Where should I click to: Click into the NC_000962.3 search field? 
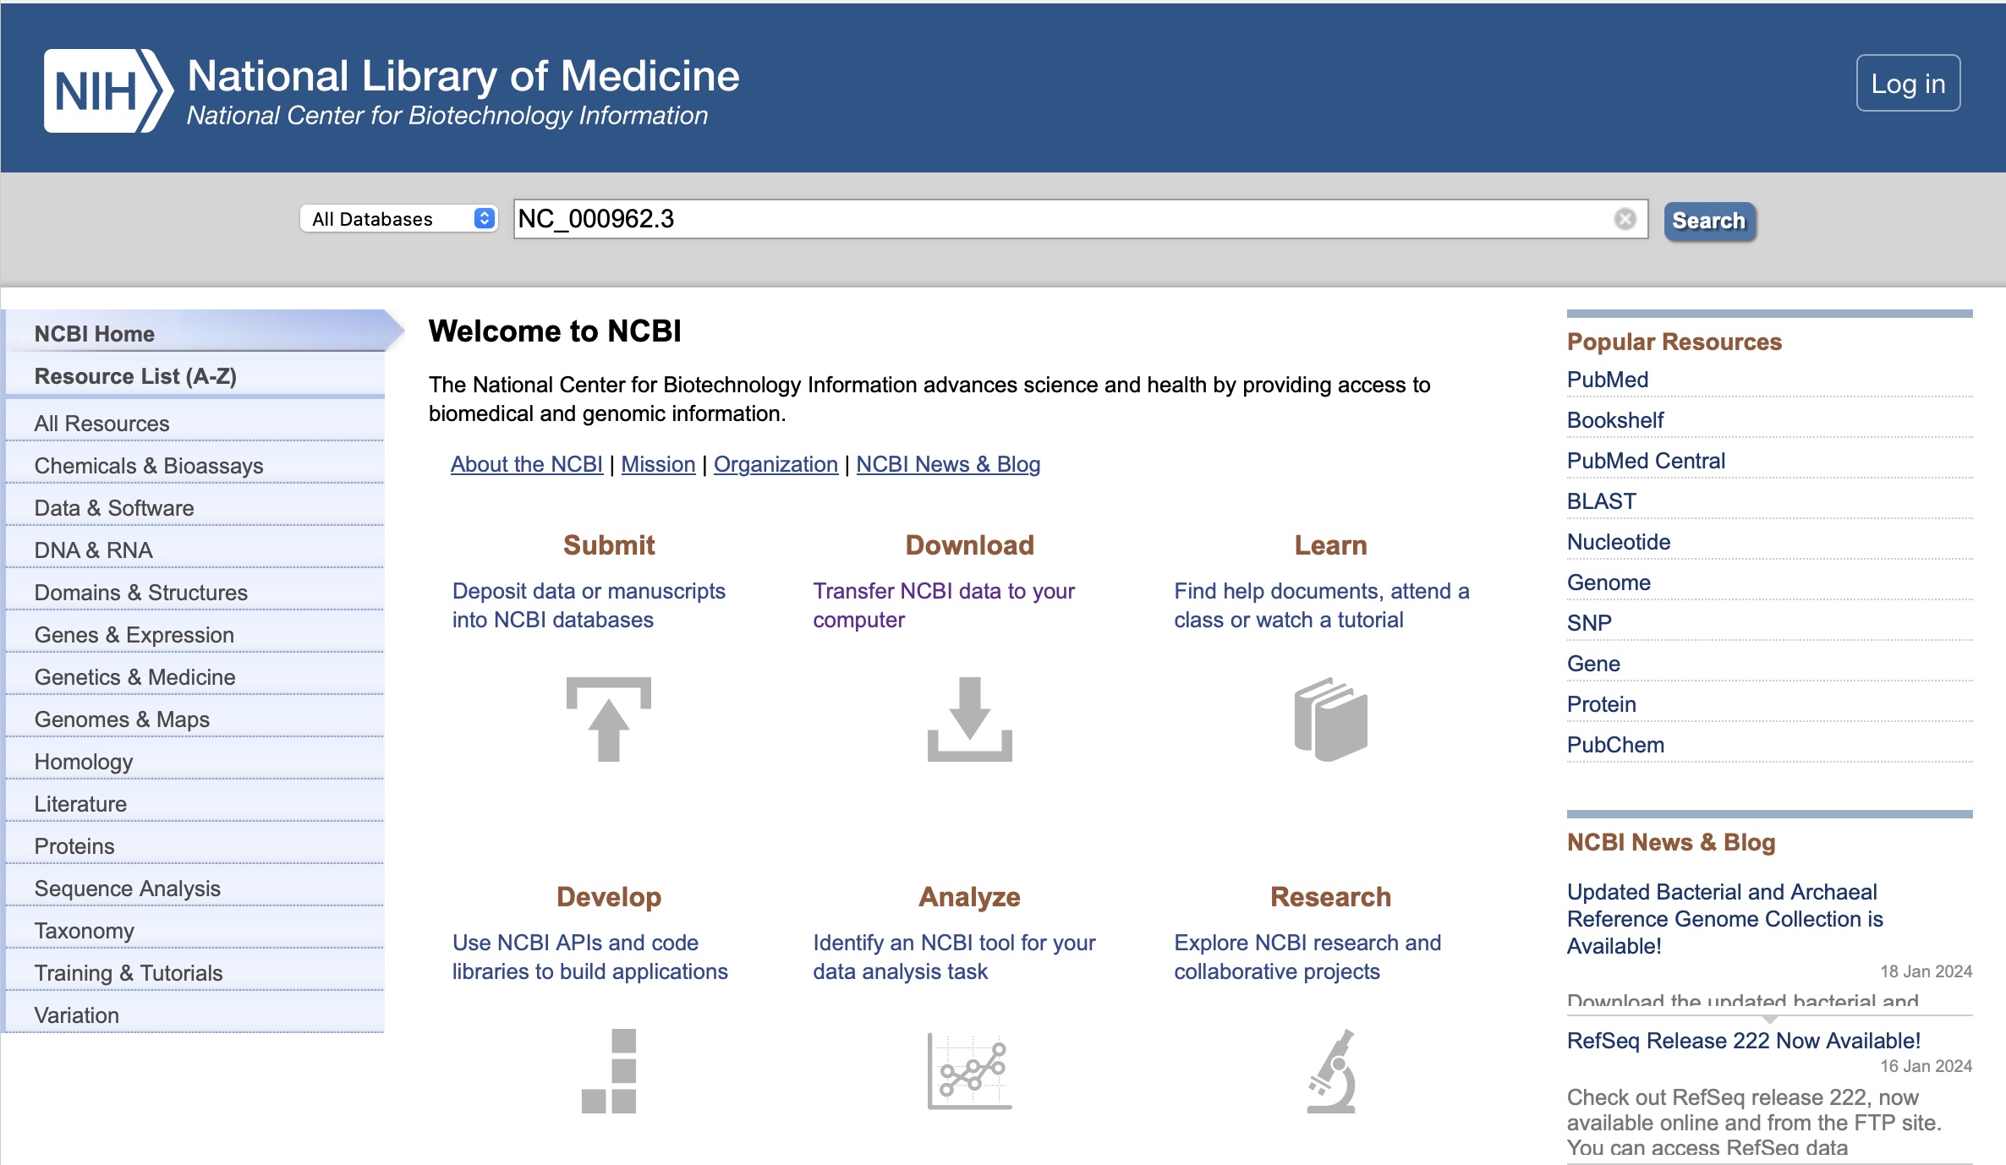1057,220
